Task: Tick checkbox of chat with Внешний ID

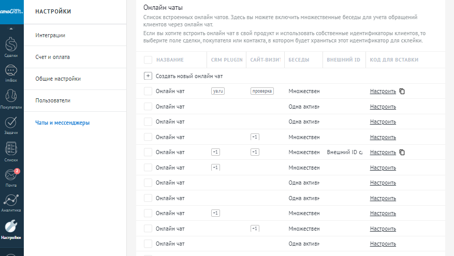Action: (x=148, y=153)
